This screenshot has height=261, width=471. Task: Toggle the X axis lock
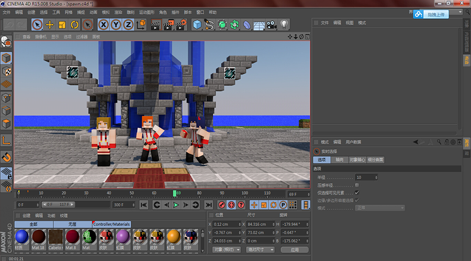pos(104,25)
